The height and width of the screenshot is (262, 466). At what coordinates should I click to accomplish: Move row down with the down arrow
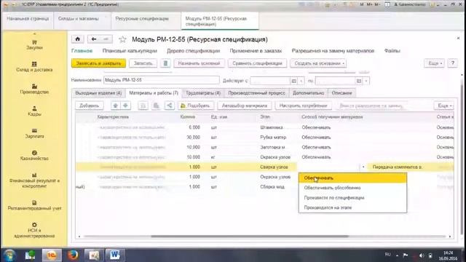[x=126, y=106]
